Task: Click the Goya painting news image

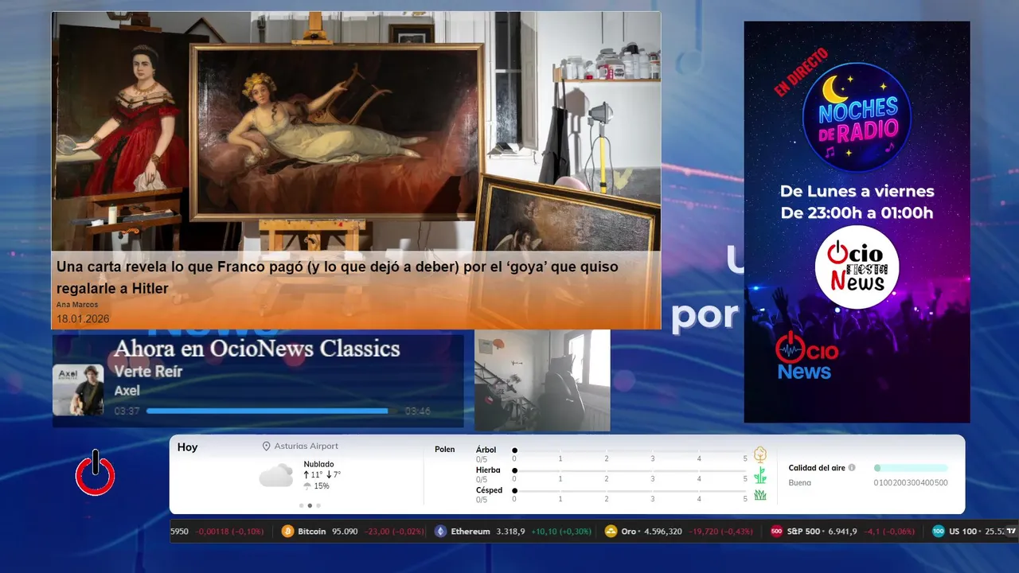Action: point(356,131)
